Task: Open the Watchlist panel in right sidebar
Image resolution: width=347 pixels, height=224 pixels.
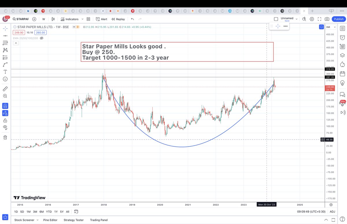Action: coord(342,29)
